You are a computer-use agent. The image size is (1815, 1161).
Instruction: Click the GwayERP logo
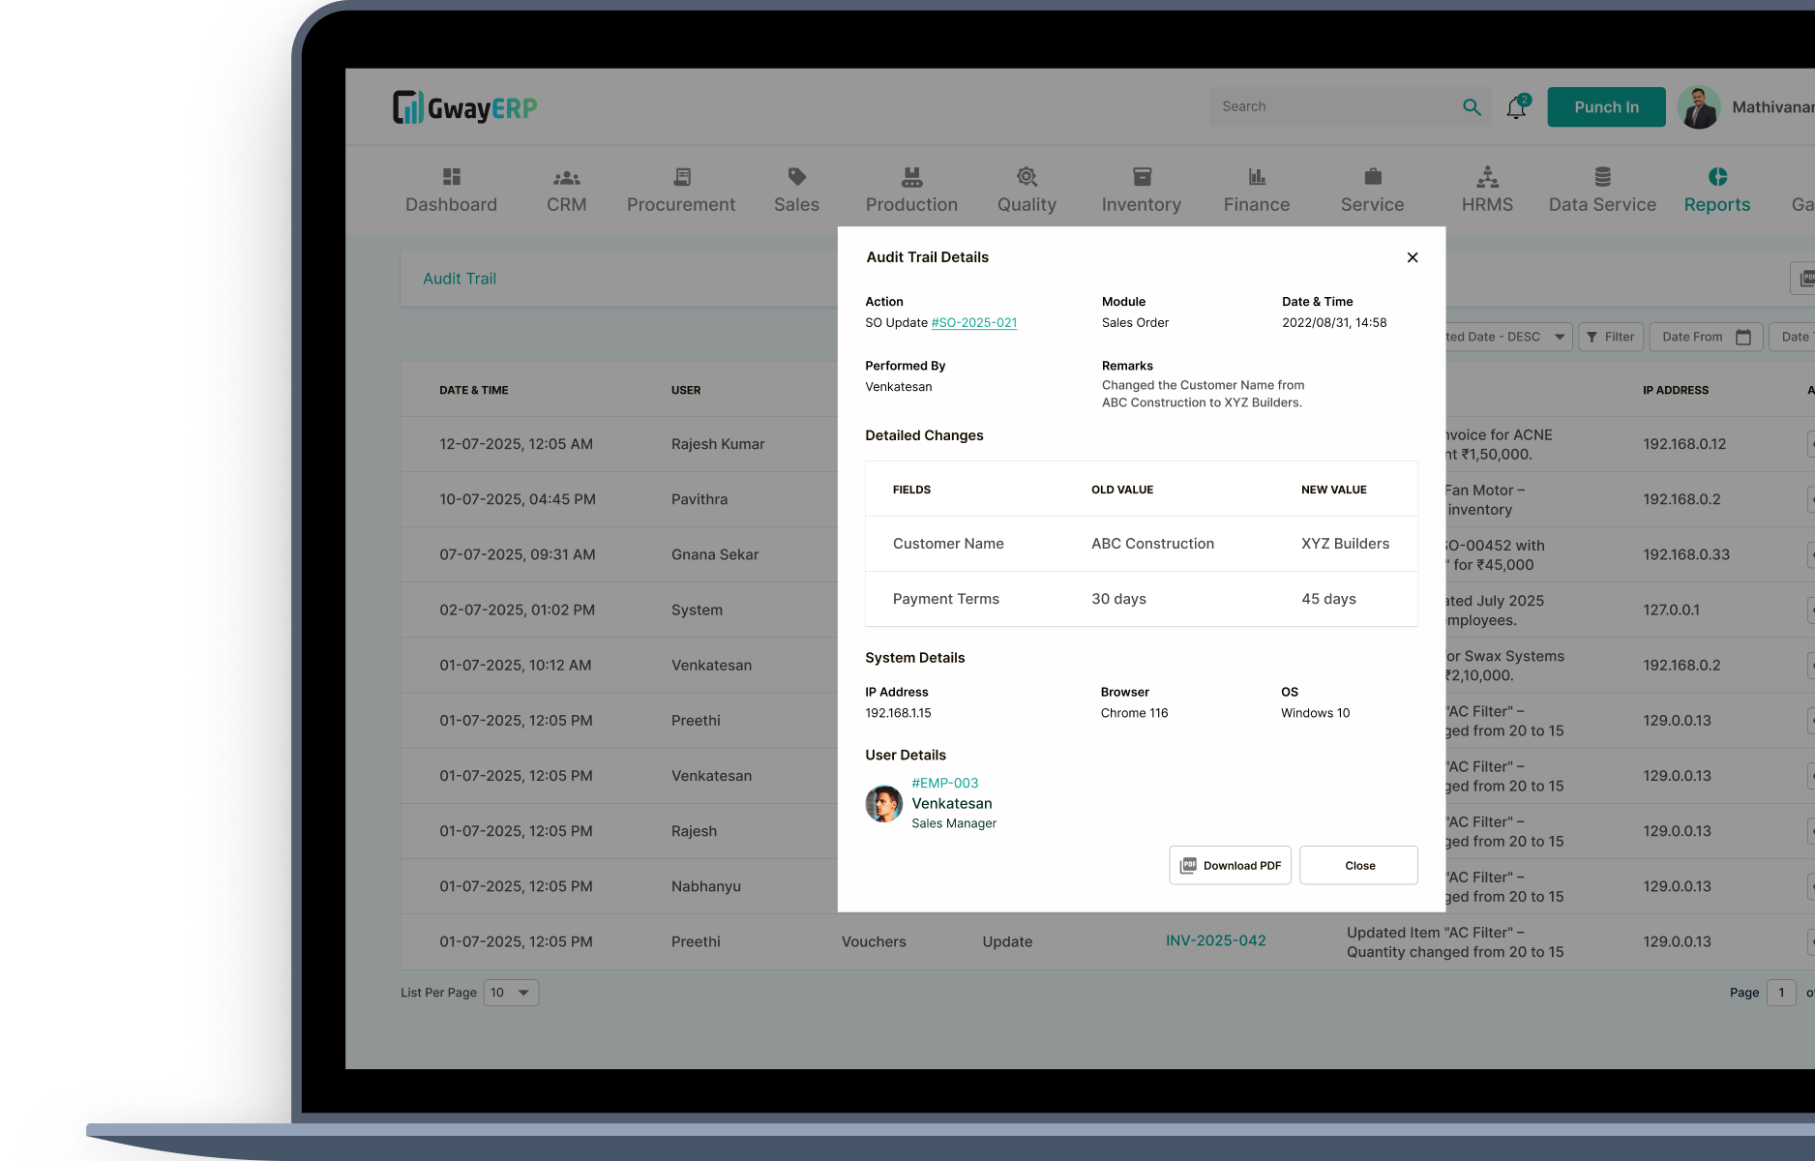click(465, 107)
